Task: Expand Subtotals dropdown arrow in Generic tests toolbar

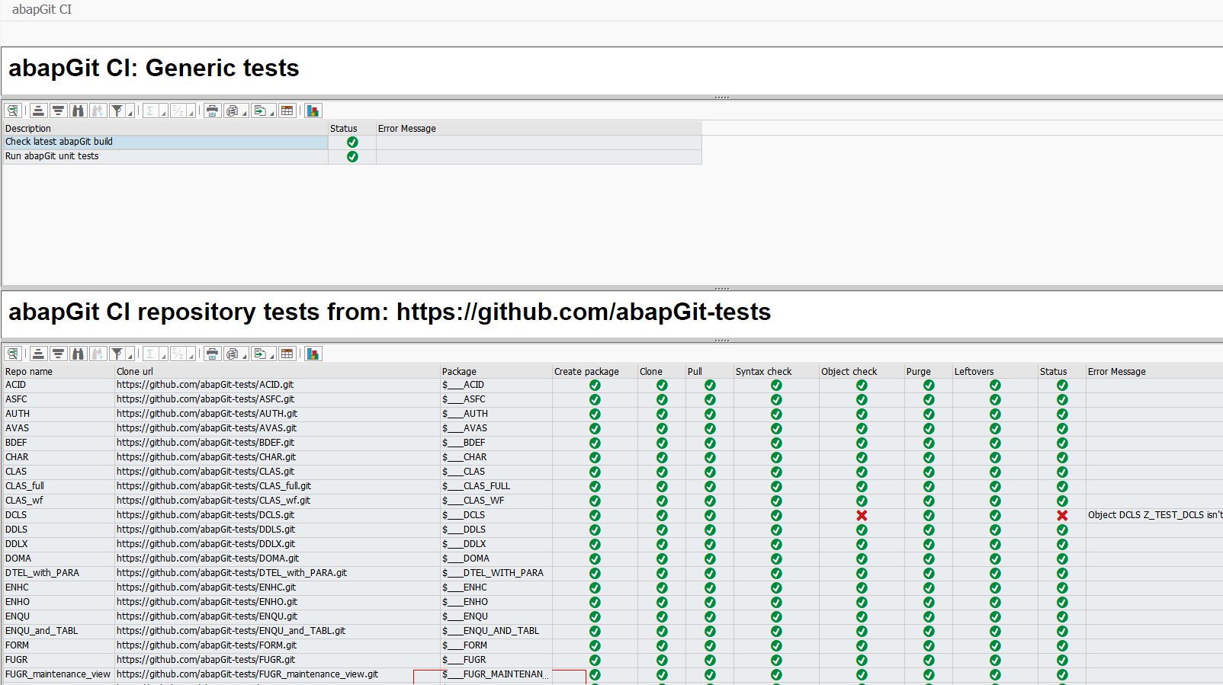Action: click(191, 112)
